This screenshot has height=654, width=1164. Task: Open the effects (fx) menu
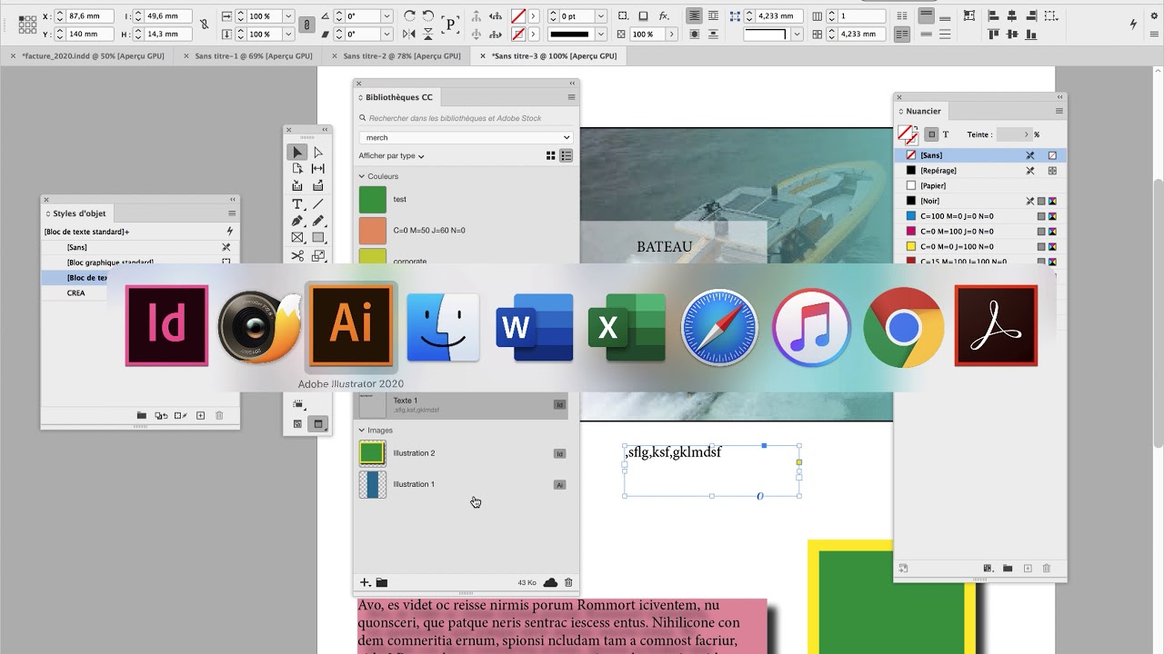click(664, 16)
